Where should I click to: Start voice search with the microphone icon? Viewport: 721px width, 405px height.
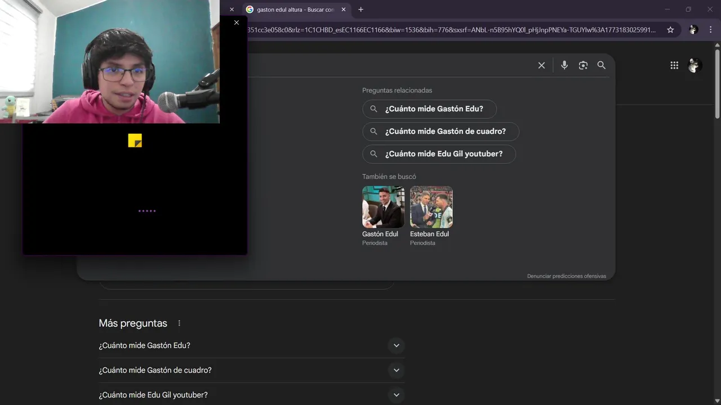click(564, 65)
